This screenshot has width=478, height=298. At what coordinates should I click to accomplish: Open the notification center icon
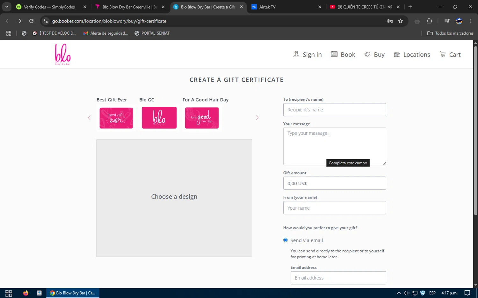click(467, 293)
